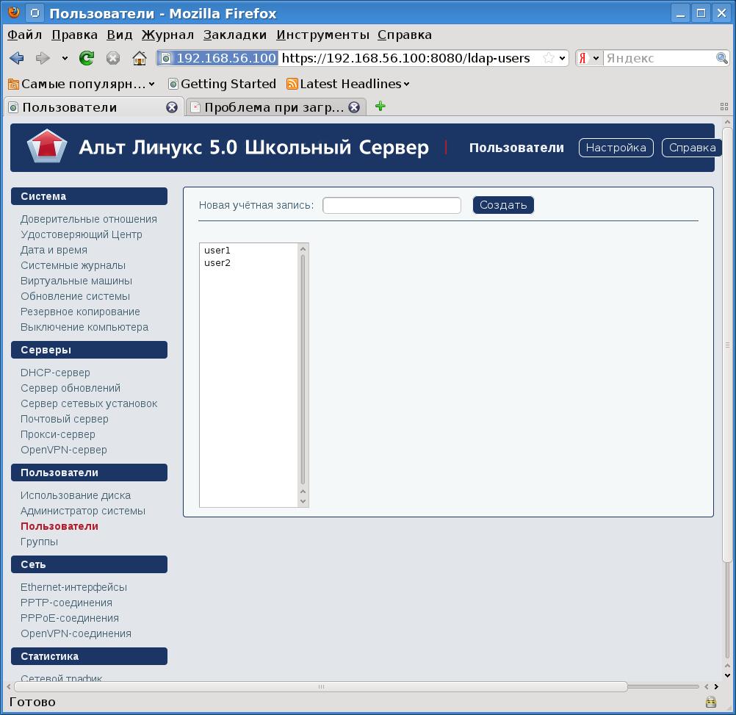This screenshot has height=715, width=736.
Task: Click the Новая учётная запись input field
Action: pyautogui.click(x=392, y=205)
